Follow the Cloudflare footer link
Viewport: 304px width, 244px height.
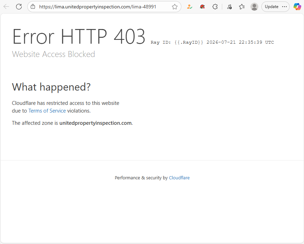click(179, 178)
